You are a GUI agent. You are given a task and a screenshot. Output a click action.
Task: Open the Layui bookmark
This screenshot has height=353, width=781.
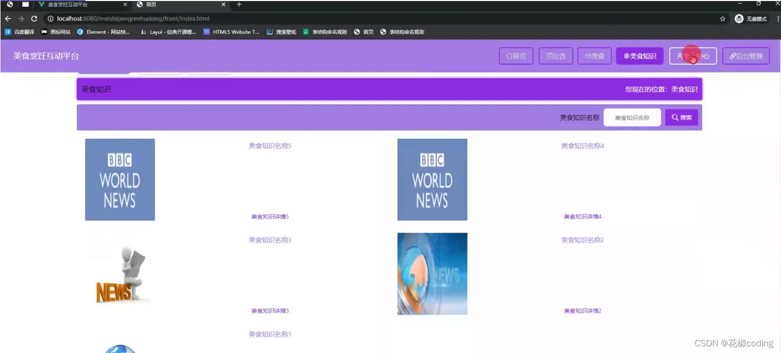tap(168, 32)
